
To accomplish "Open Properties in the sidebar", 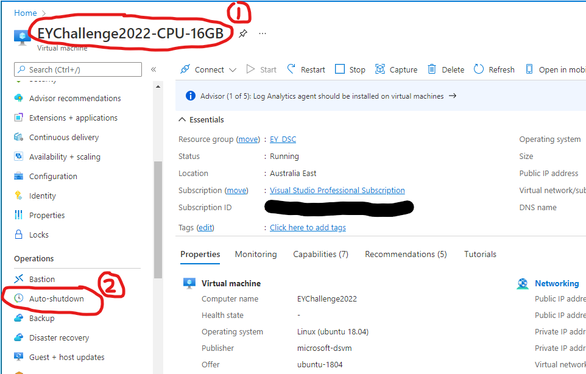I will point(47,215).
